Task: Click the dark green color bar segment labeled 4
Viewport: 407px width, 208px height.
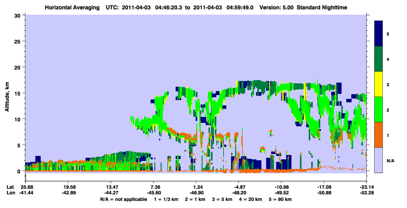Action: pos(379,59)
